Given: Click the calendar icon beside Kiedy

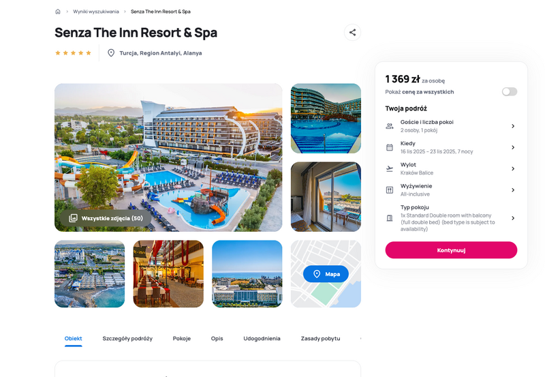Looking at the screenshot, I should pyautogui.click(x=390, y=147).
